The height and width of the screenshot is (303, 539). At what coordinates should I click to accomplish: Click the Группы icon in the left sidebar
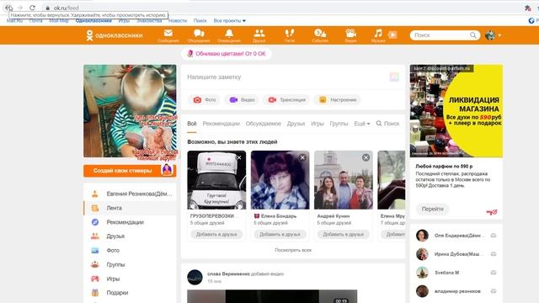95,264
